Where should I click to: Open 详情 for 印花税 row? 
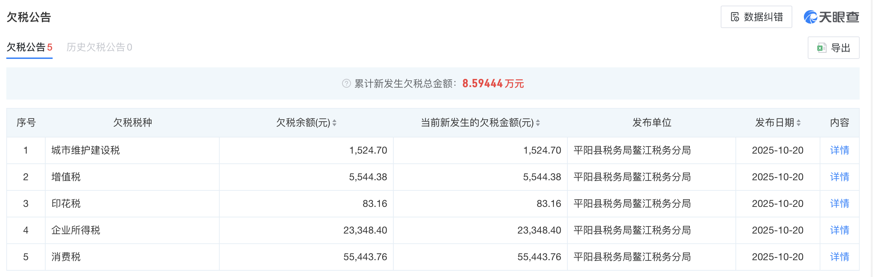coord(839,204)
